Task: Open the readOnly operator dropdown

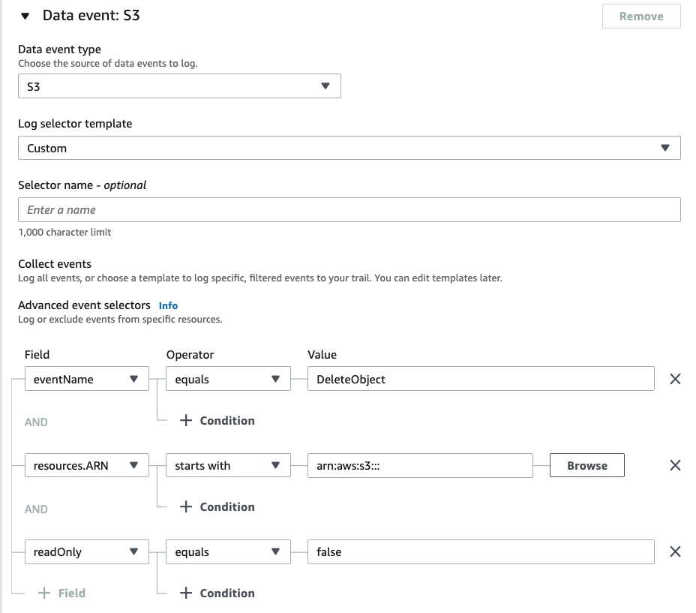Action: (228, 551)
